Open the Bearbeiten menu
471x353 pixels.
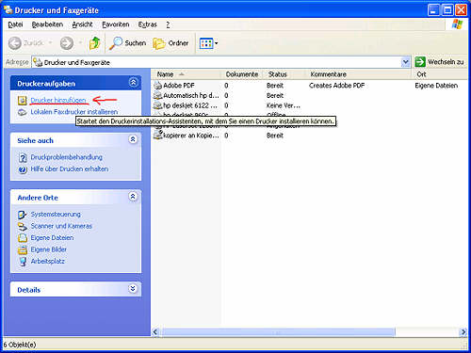47,24
